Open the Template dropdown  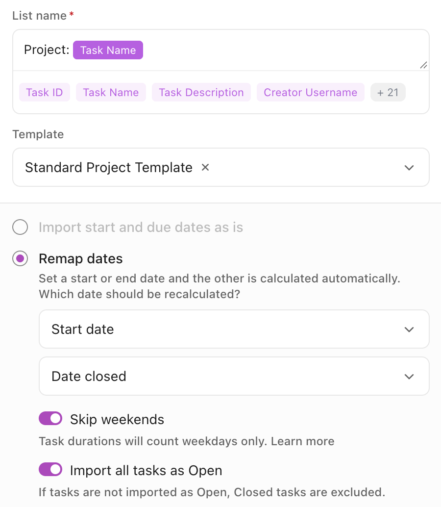point(409,167)
